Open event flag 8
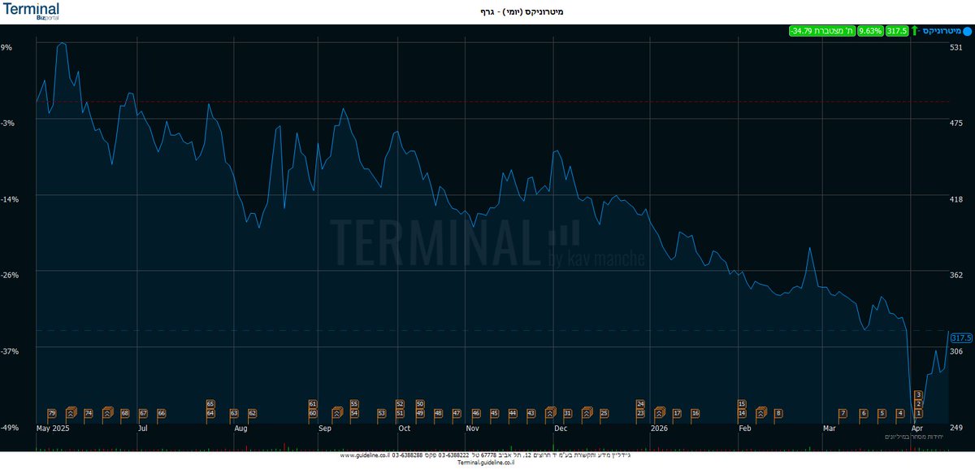Viewport: 975px width, 470px height. point(778,413)
